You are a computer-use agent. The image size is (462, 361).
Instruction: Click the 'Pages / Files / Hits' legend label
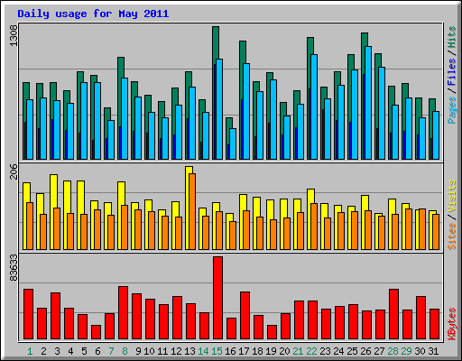[x=452, y=75]
